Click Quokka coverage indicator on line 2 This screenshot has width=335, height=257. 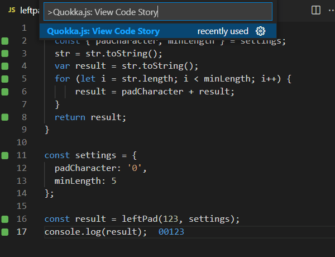pyautogui.click(x=5, y=41)
